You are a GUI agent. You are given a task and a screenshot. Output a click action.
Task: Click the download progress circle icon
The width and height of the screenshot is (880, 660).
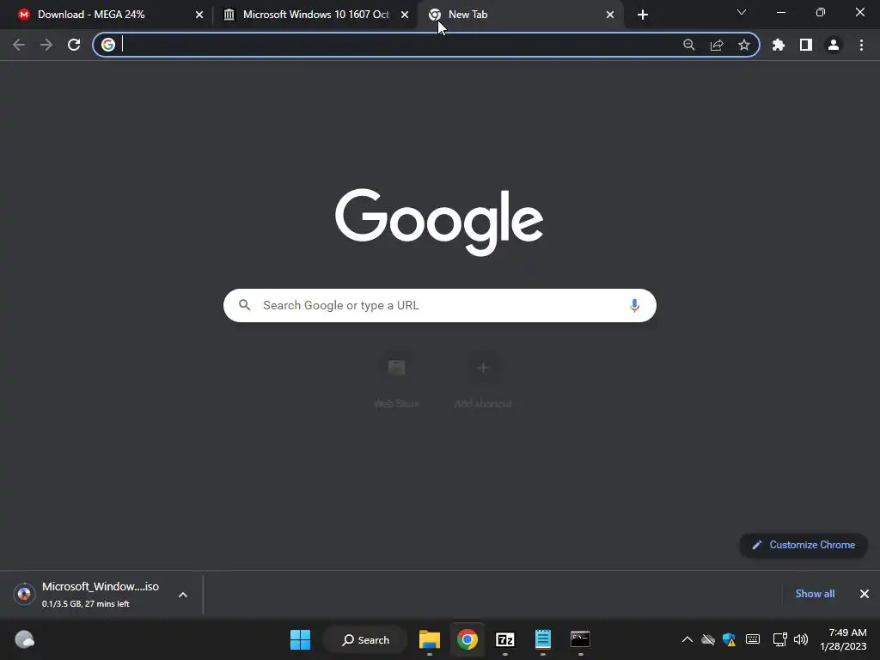(x=24, y=594)
